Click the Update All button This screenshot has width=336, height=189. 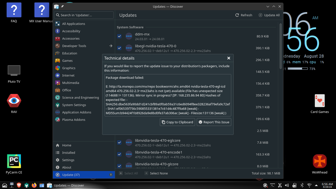coord(269,15)
